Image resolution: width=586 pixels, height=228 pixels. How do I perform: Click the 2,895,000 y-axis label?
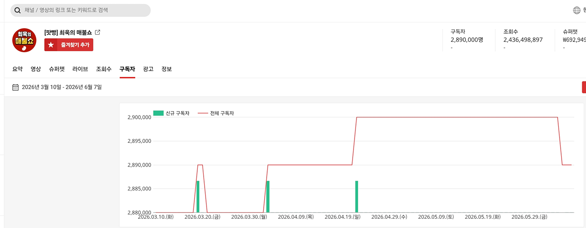[139, 141]
